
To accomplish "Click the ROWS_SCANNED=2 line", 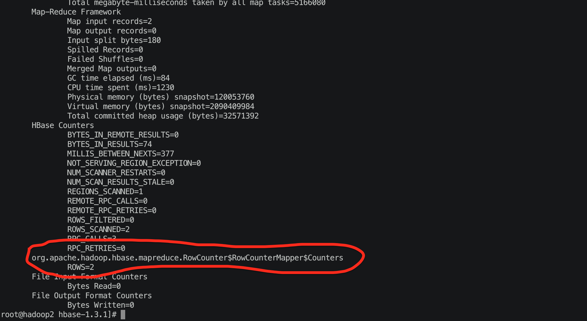I will [98, 229].
